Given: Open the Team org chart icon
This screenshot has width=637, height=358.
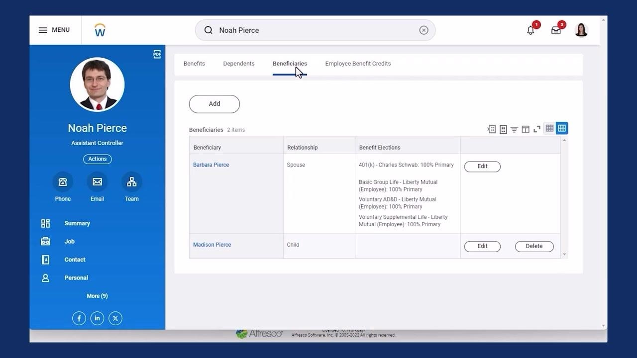Looking at the screenshot, I should click(x=132, y=182).
